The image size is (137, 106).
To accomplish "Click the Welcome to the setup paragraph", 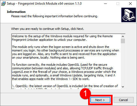I will click(x=62, y=38).
